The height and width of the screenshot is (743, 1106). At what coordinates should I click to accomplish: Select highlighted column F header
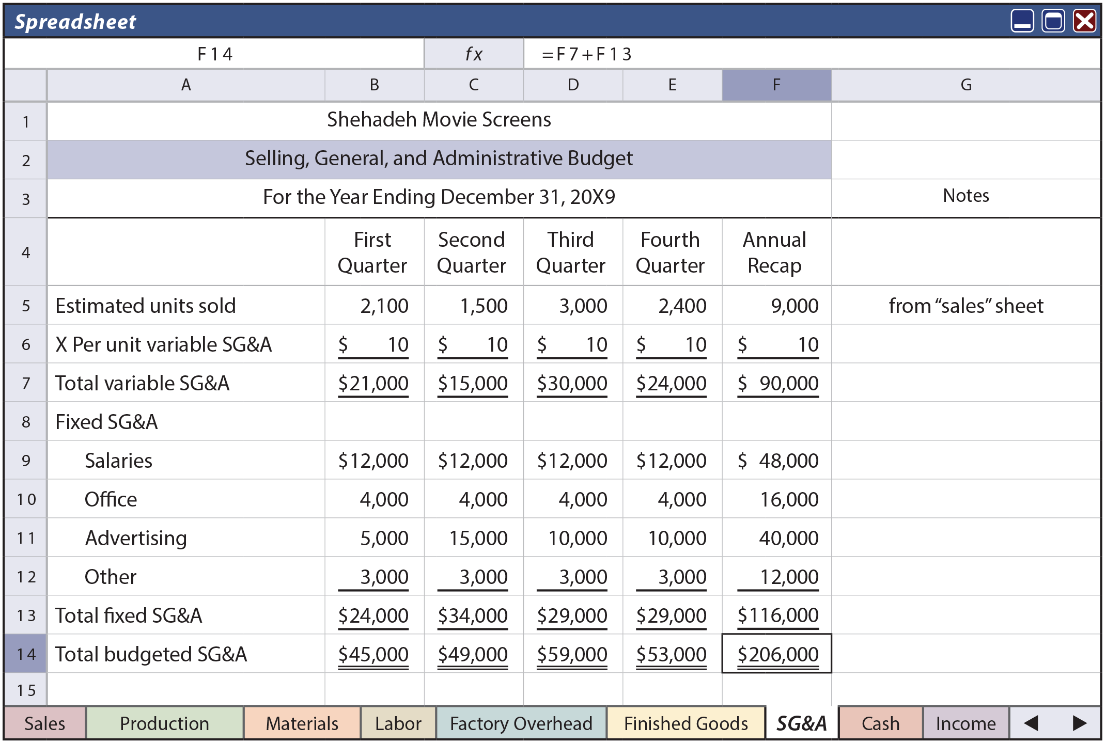[x=776, y=85]
